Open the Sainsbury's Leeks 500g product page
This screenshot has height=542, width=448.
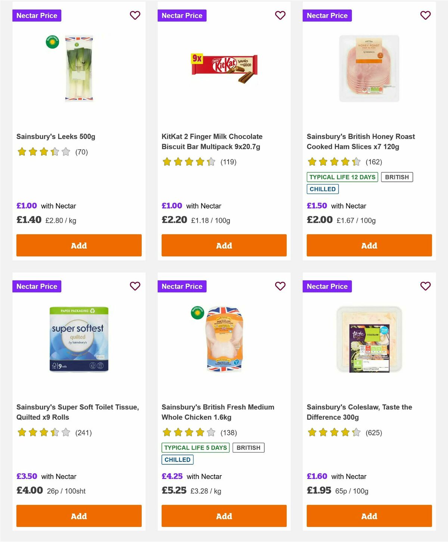(56, 136)
